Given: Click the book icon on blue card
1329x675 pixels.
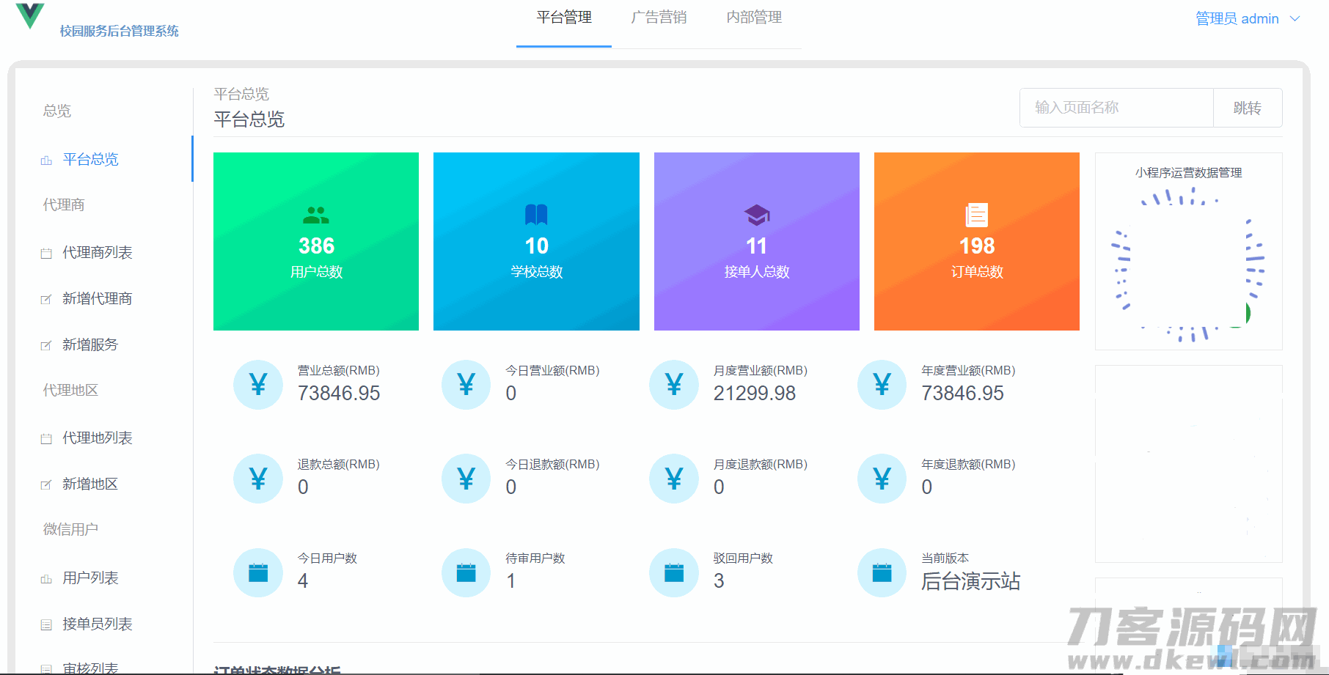Looking at the screenshot, I should [536, 215].
